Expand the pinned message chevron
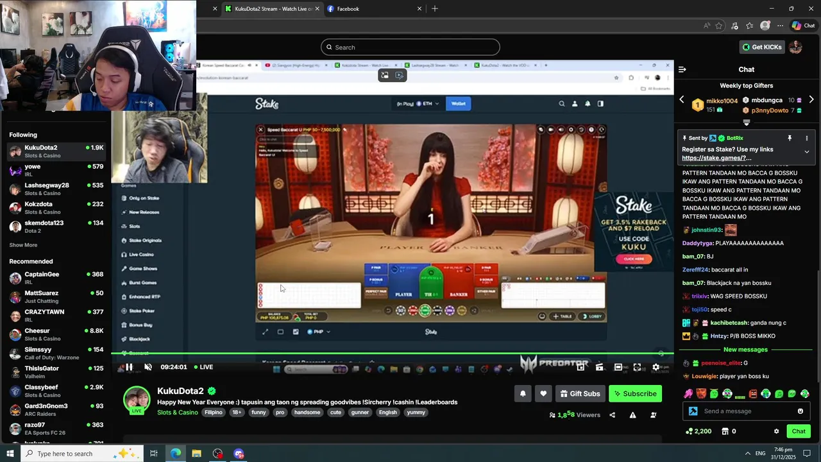Screen dimensions: 821x462 807,152
